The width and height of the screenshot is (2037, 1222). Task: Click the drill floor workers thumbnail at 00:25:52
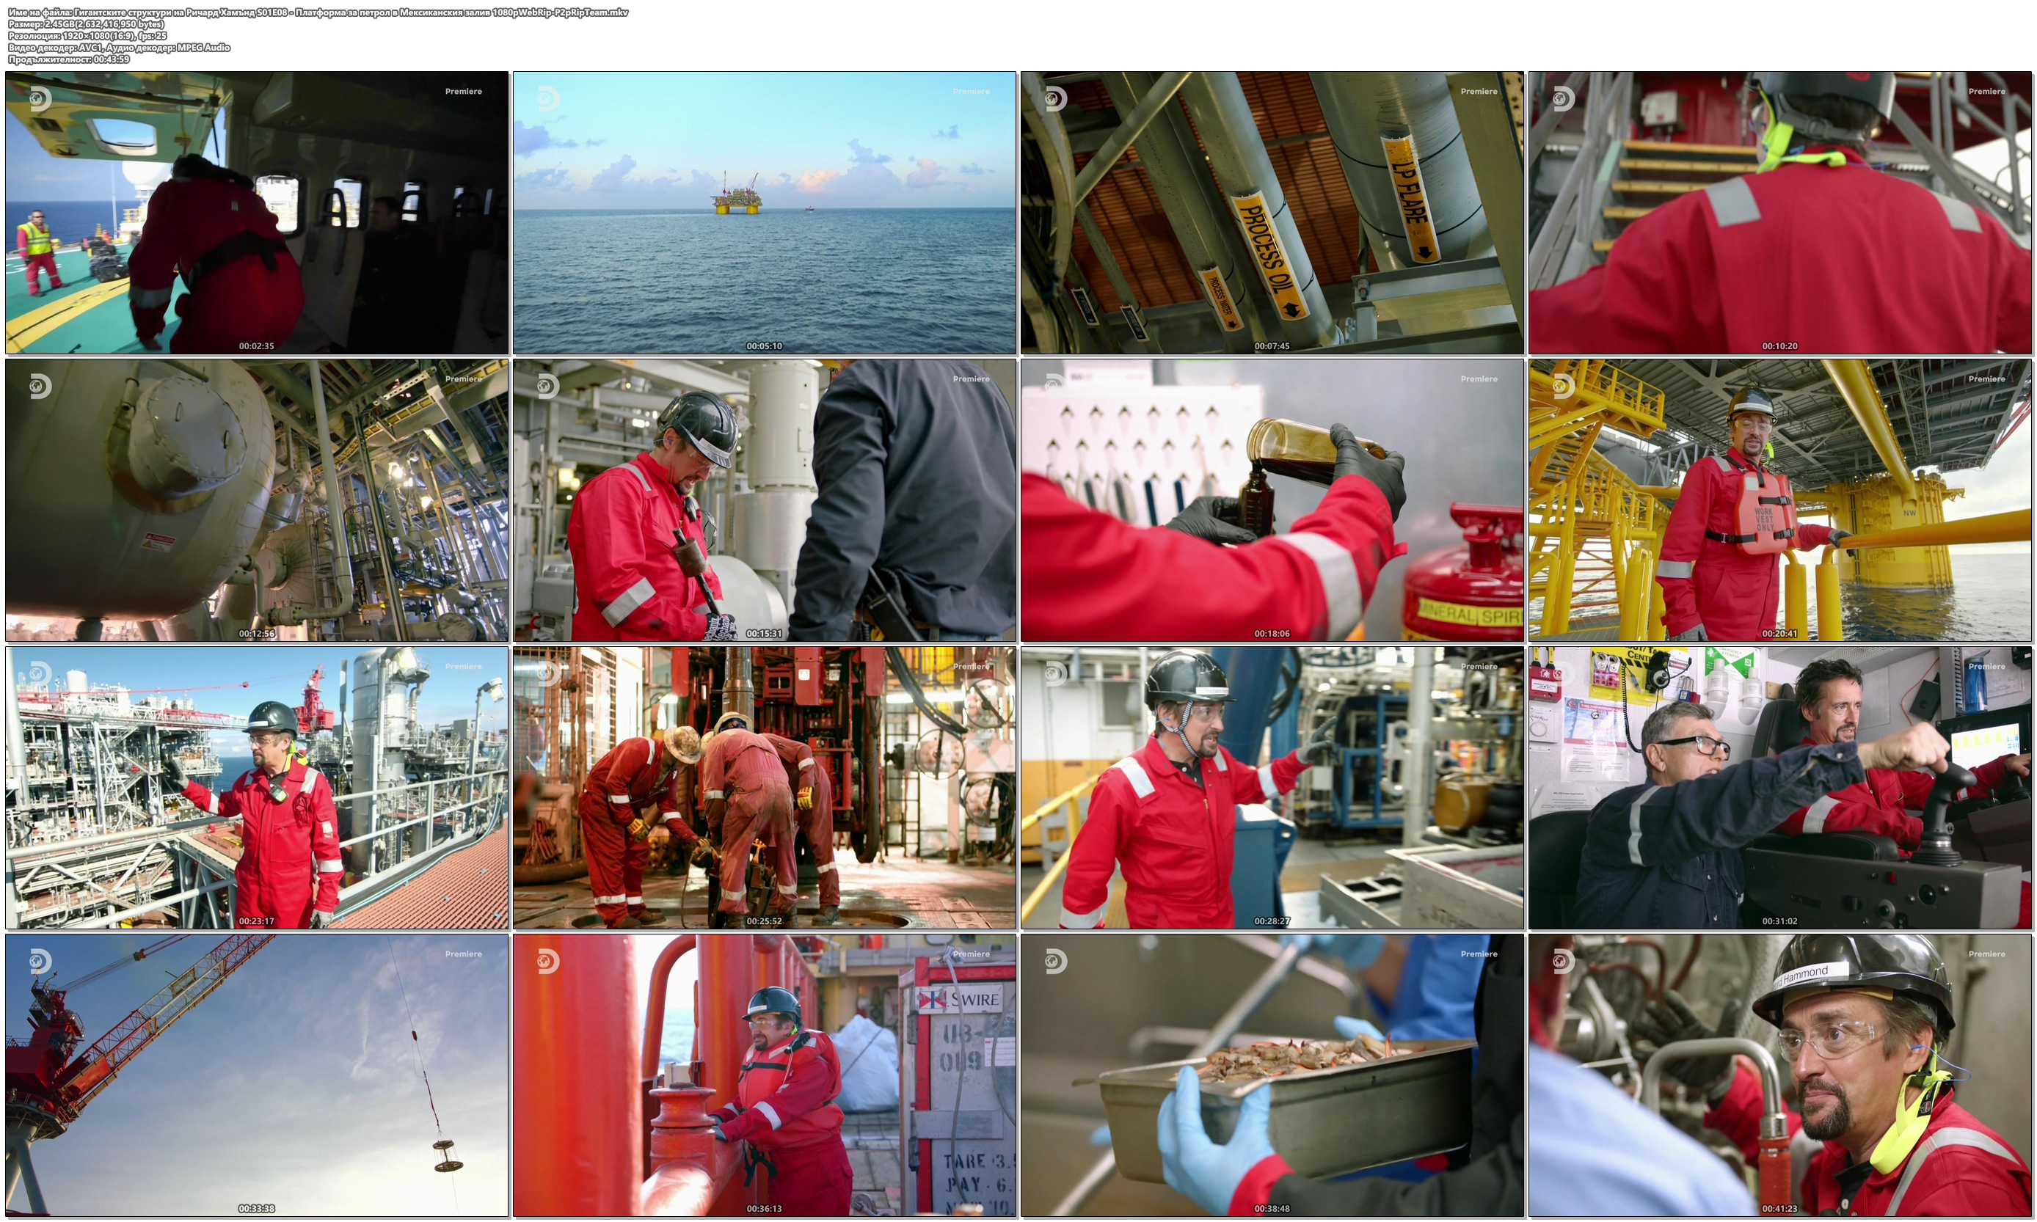(x=765, y=787)
